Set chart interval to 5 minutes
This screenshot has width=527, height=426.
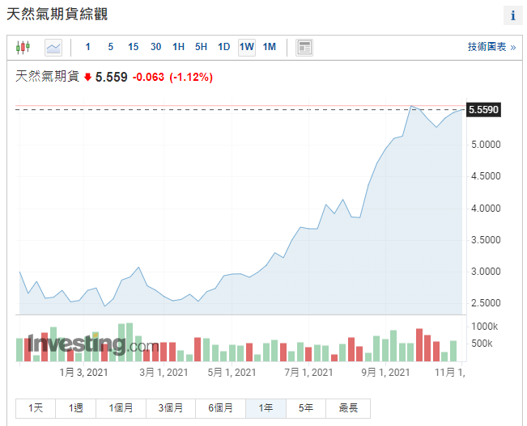pyautogui.click(x=111, y=47)
